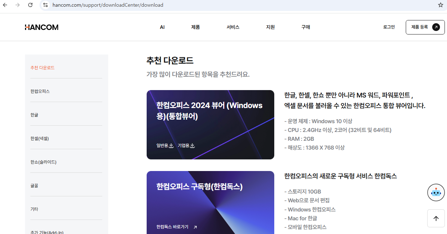Viewport: 447px width, 234px height.
Task: Click text '운영 체제 : Windows 10 이상'
Action: point(318,121)
